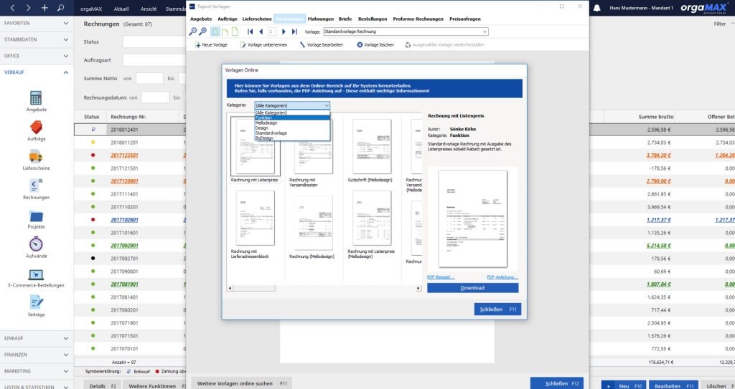Screen dimensions: 735x389
Task: Click the forward navigation arrow
Action: 29,8
